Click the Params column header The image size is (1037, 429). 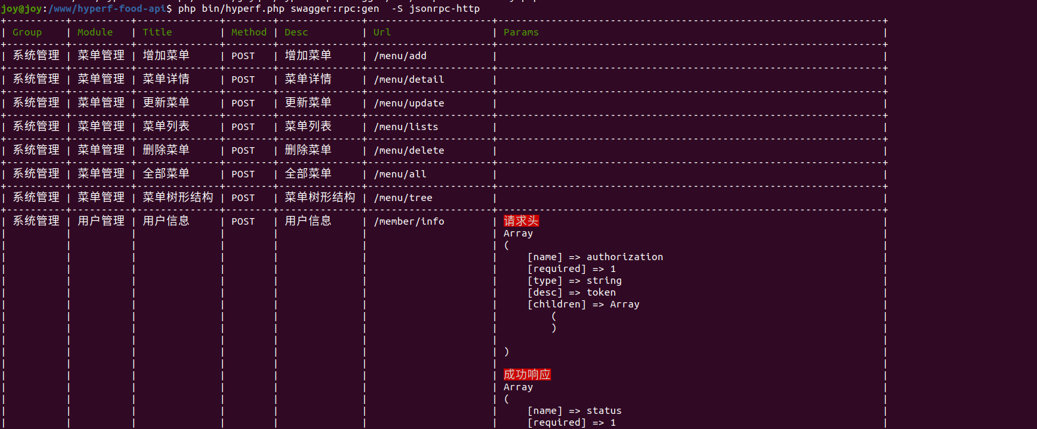point(521,32)
